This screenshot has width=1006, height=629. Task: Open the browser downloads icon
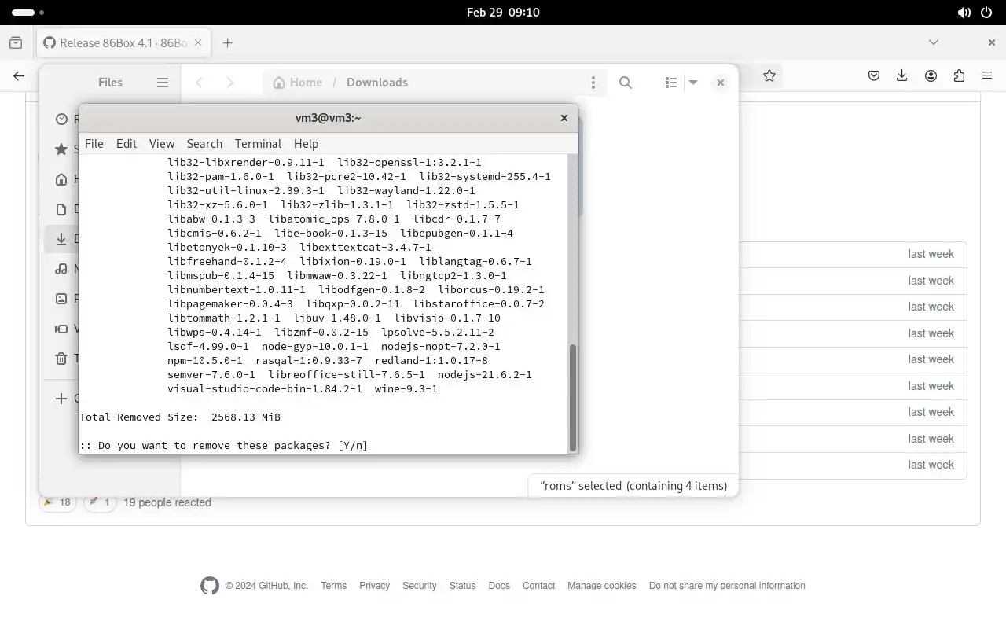point(902,76)
